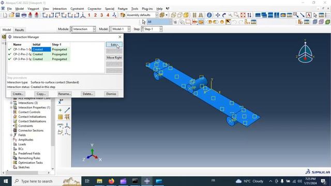Click the Move Right button
The image size is (331, 186).
coord(114,57)
